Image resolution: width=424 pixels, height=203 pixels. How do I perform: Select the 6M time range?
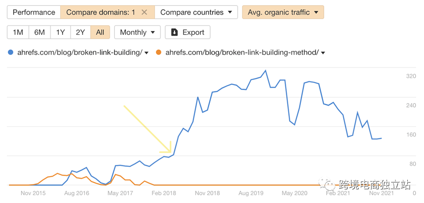click(x=39, y=32)
